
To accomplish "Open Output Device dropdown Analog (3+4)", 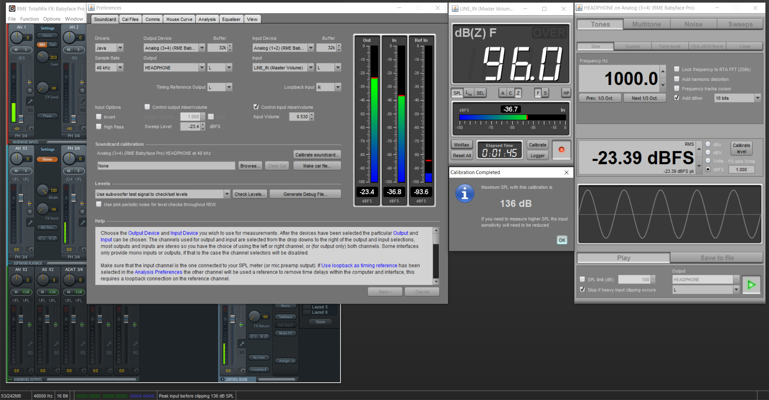I will click(x=175, y=48).
